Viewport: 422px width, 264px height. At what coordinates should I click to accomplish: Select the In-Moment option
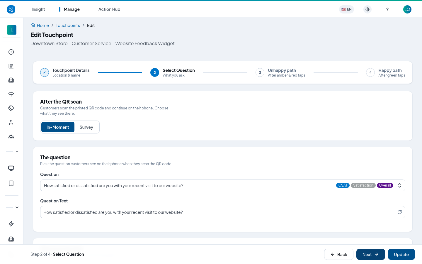(x=58, y=127)
